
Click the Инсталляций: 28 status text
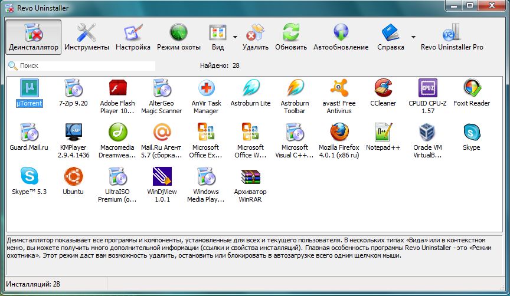click(33, 284)
